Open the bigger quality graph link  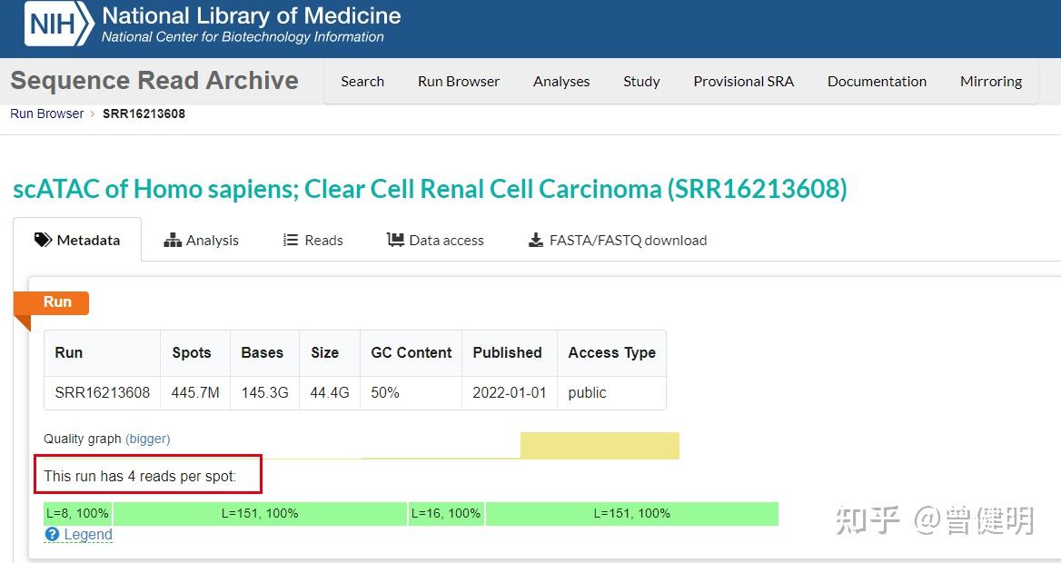pos(148,439)
